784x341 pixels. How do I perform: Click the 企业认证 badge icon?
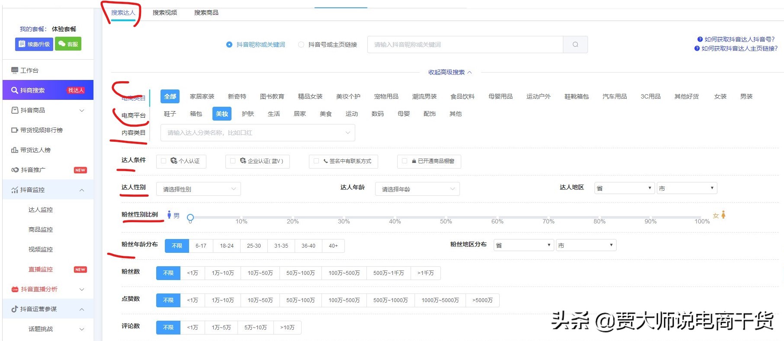tap(243, 161)
